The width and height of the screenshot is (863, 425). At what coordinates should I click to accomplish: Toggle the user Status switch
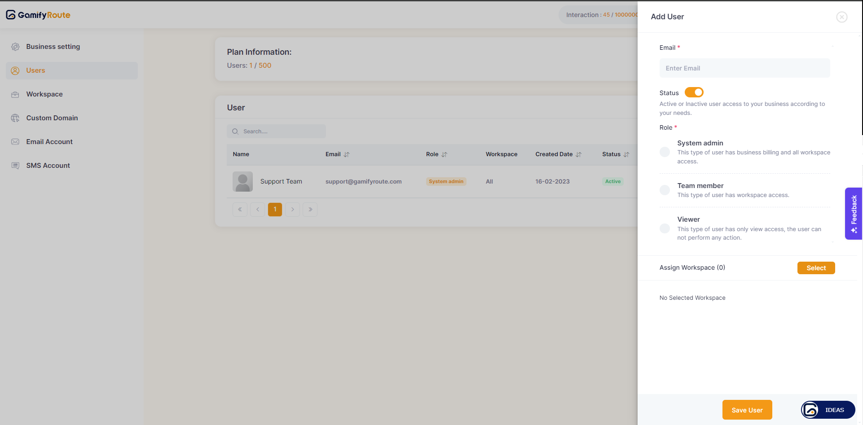[694, 92]
